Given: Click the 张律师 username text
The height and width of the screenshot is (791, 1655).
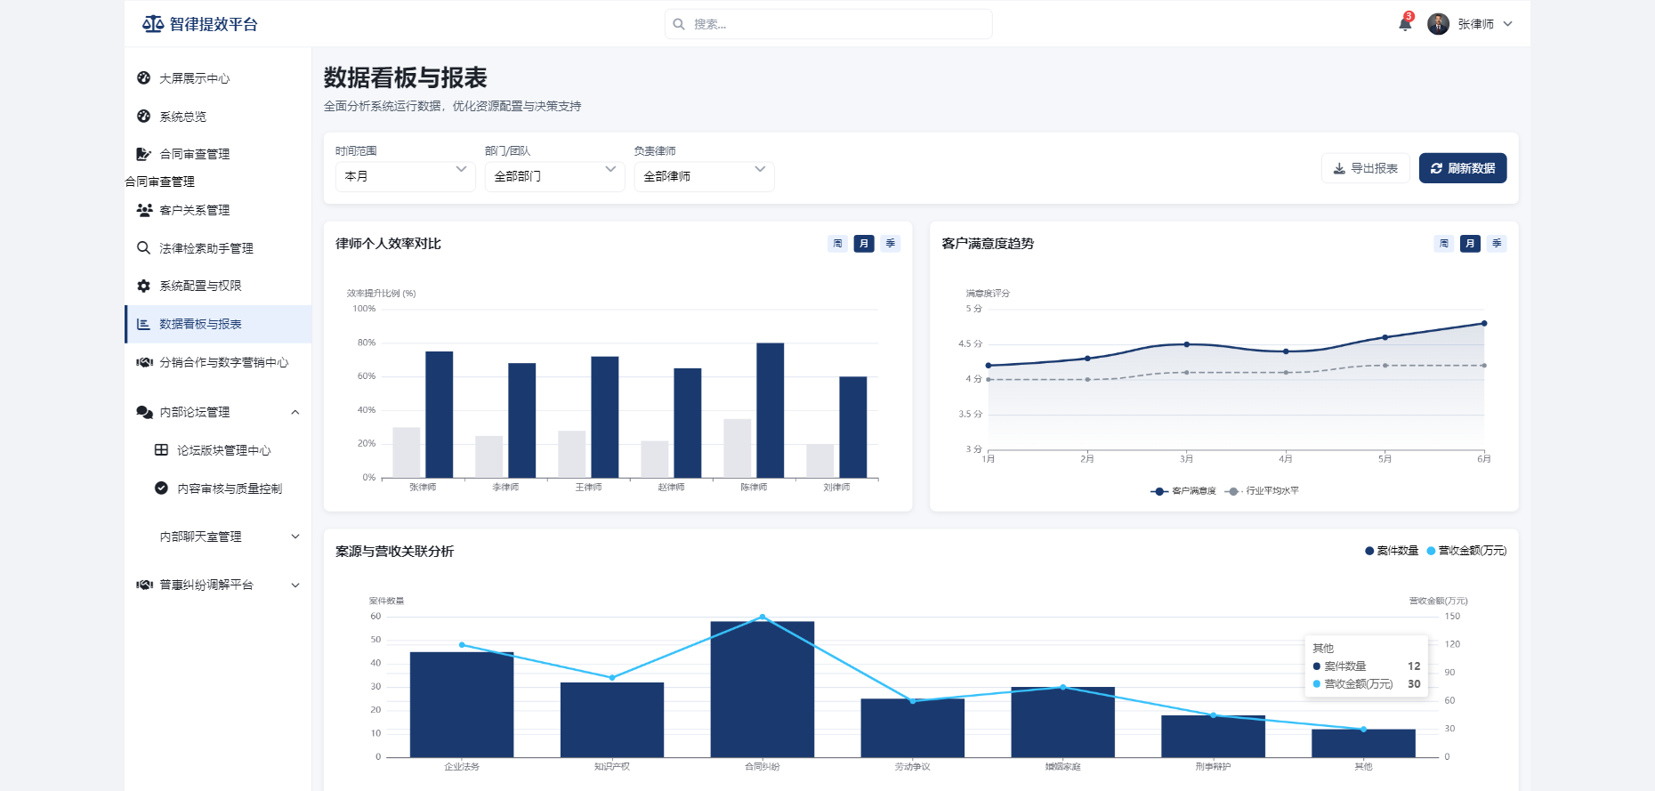Looking at the screenshot, I should coord(1475,24).
